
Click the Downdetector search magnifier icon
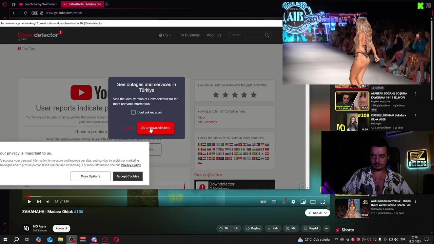click(x=267, y=35)
